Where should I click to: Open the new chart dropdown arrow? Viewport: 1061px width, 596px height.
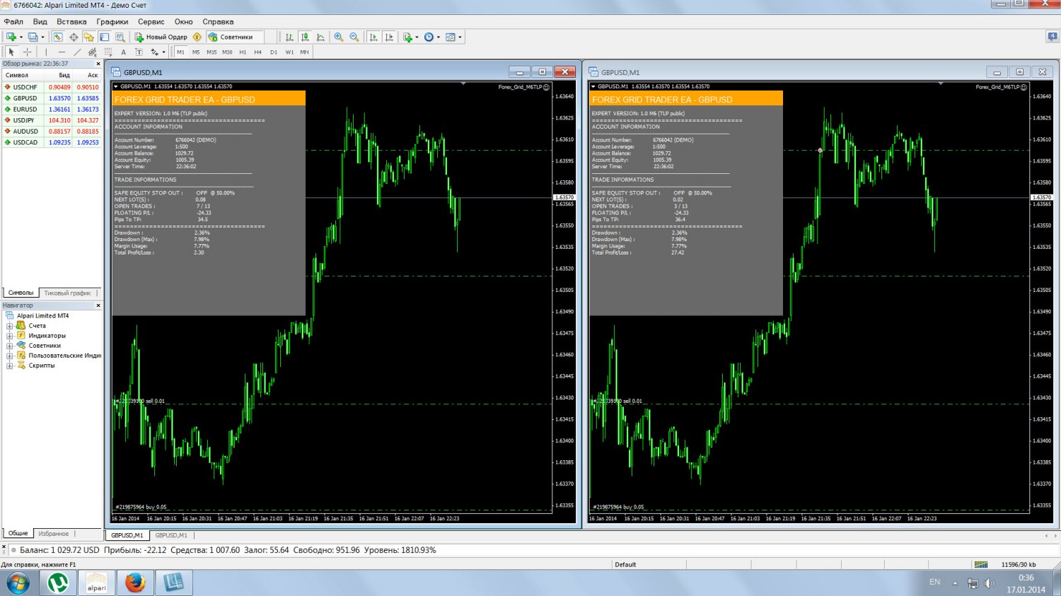[x=21, y=37]
